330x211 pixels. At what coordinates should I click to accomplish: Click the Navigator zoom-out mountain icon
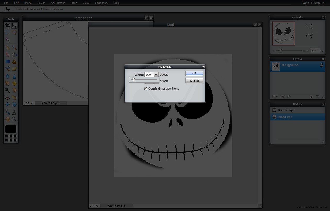274,51
